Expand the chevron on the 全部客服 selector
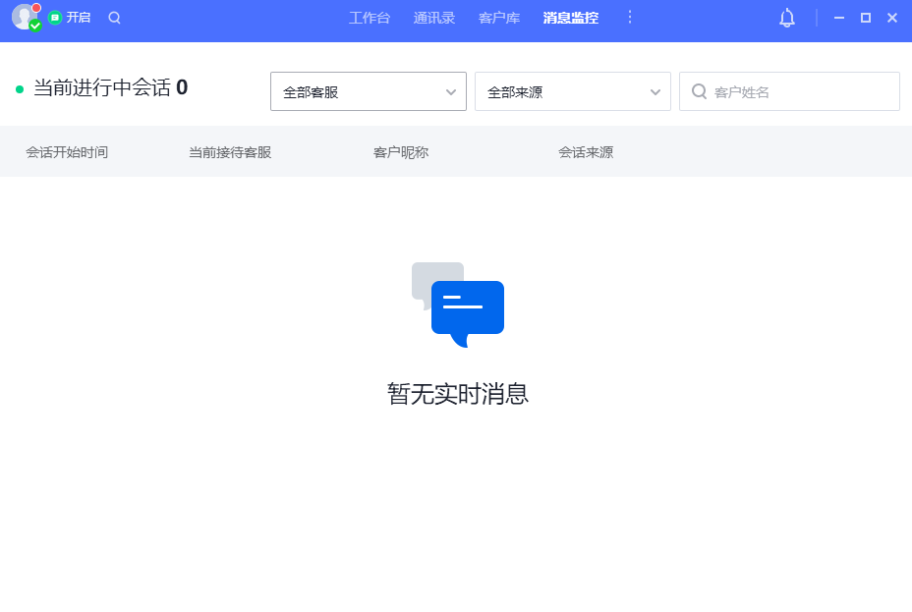Screen dimensions: 912x612 (452, 91)
